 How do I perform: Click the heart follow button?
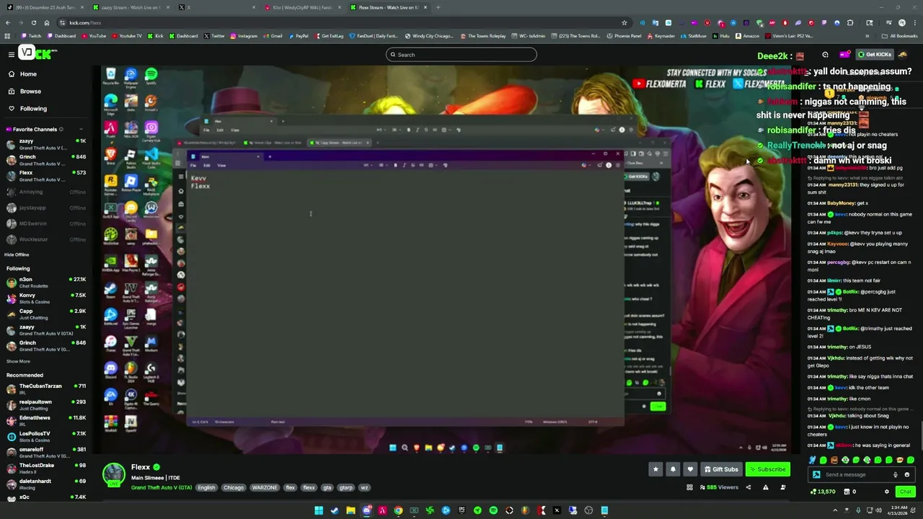pyautogui.click(x=690, y=469)
